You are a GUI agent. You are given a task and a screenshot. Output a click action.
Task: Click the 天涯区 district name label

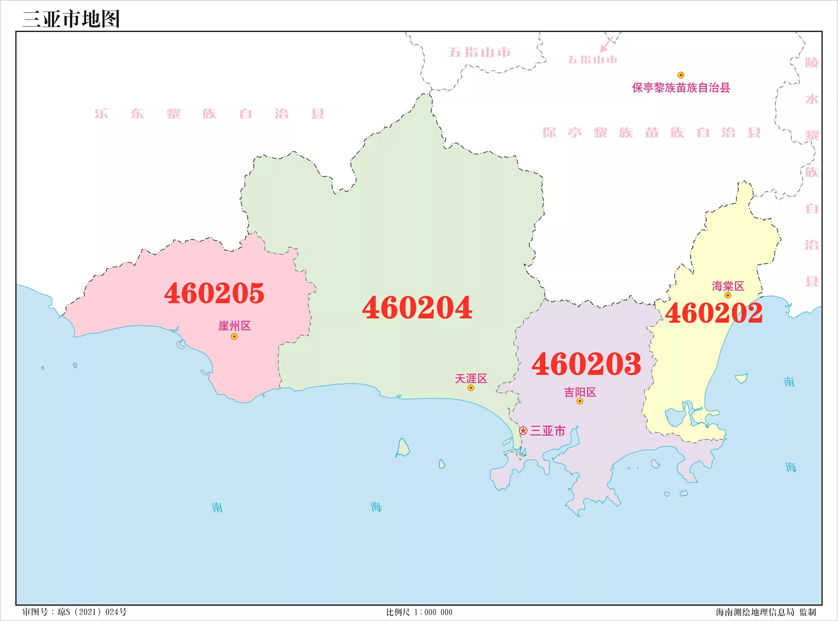click(471, 378)
